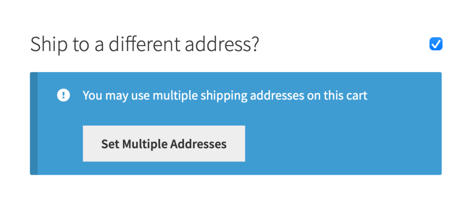Click the Ship to a different address heading

coord(144,45)
